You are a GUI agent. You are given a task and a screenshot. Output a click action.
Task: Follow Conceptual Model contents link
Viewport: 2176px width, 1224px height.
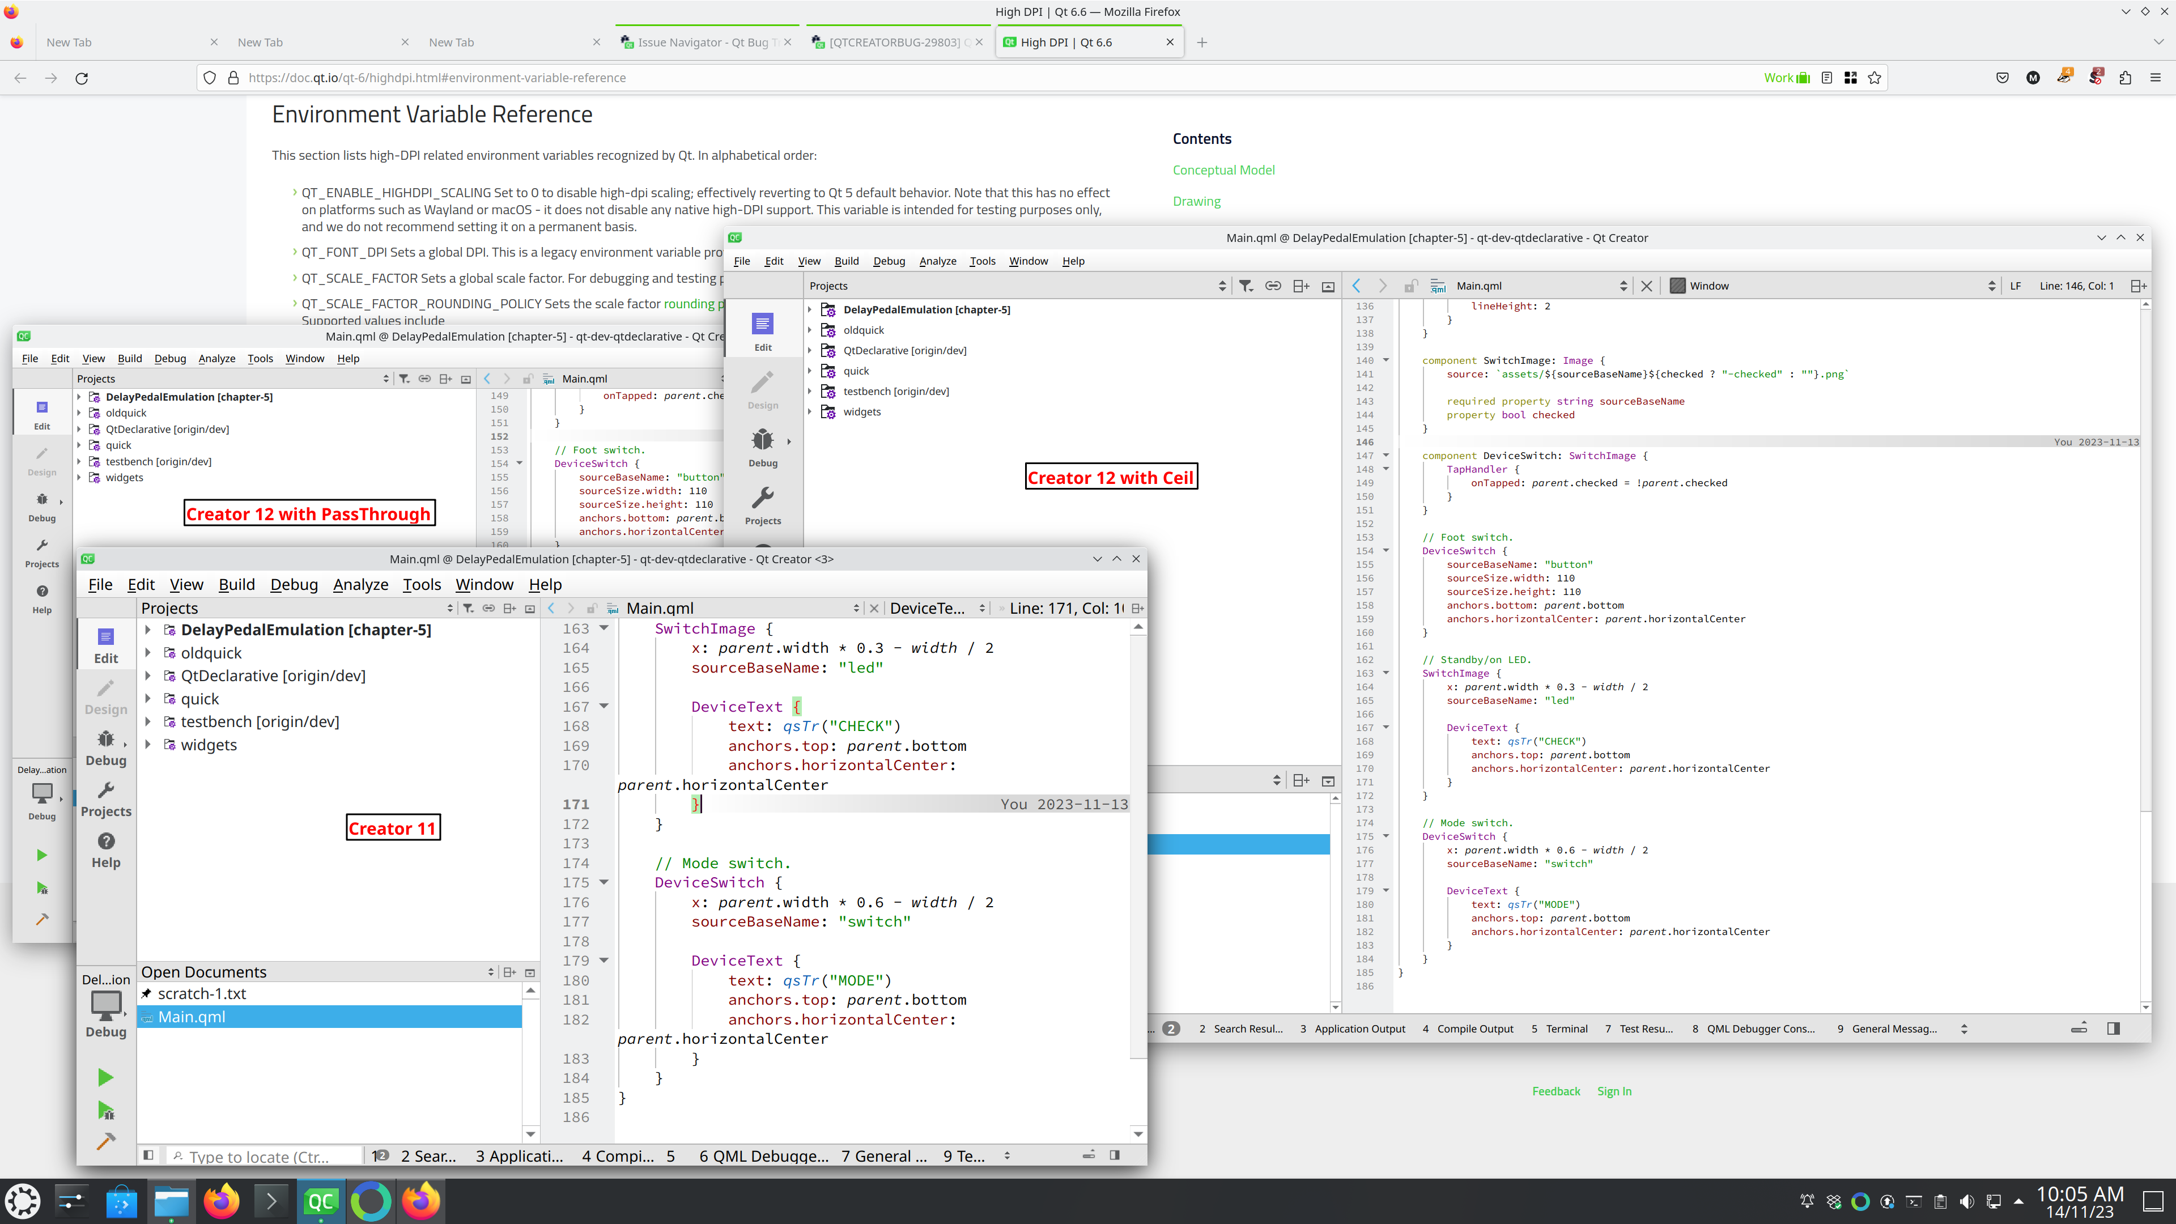point(1224,170)
